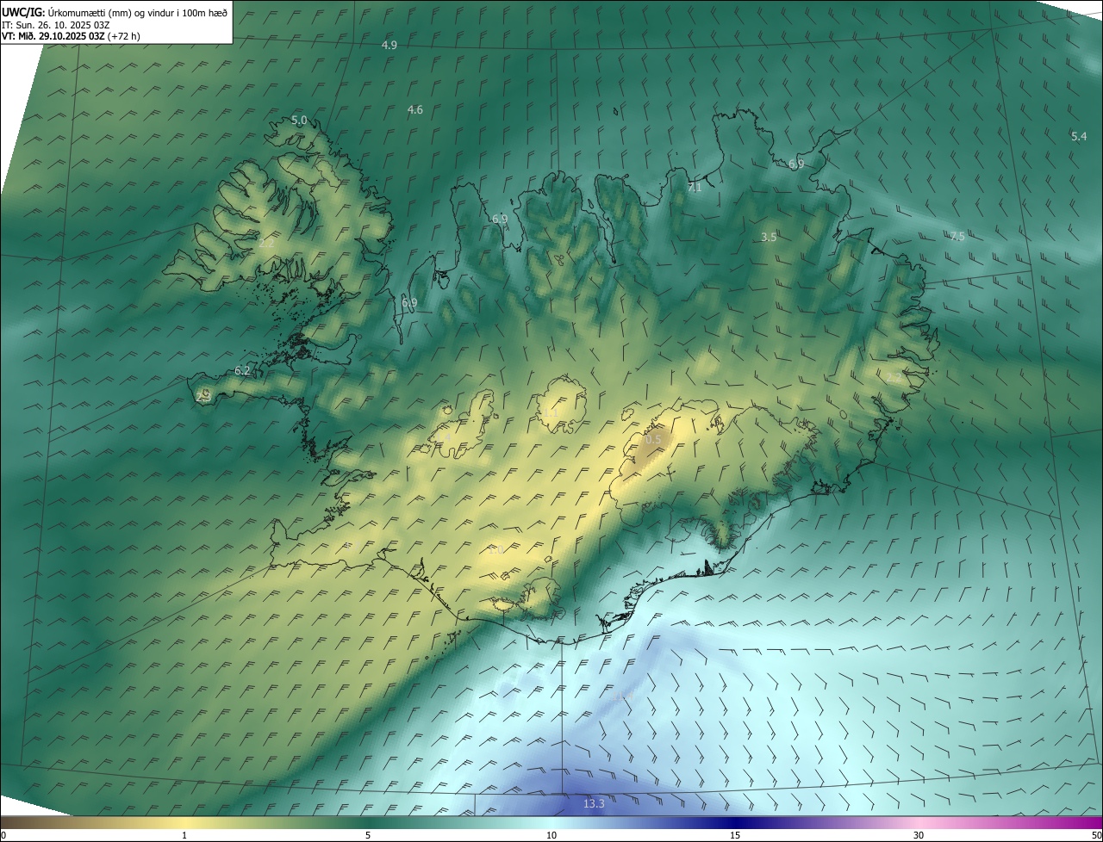The height and width of the screenshot is (842, 1103).
Task: Click the 13.3 value label
Action: tap(594, 803)
